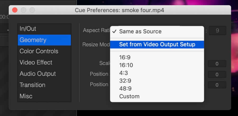The height and width of the screenshot is (116, 238).
Task: Select Set from Video Output Setup
Action: pos(157,44)
